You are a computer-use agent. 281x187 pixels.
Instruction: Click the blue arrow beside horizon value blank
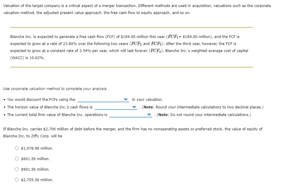click(x=134, y=107)
